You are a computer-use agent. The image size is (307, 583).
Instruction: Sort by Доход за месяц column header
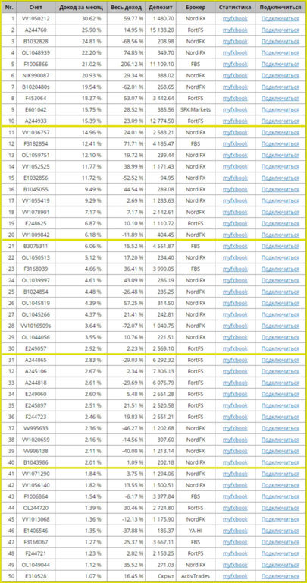81,7
